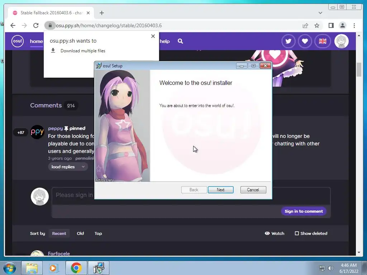Sort comments by Top
The width and height of the screenshot is (367, 275).
tap(98, 233)
